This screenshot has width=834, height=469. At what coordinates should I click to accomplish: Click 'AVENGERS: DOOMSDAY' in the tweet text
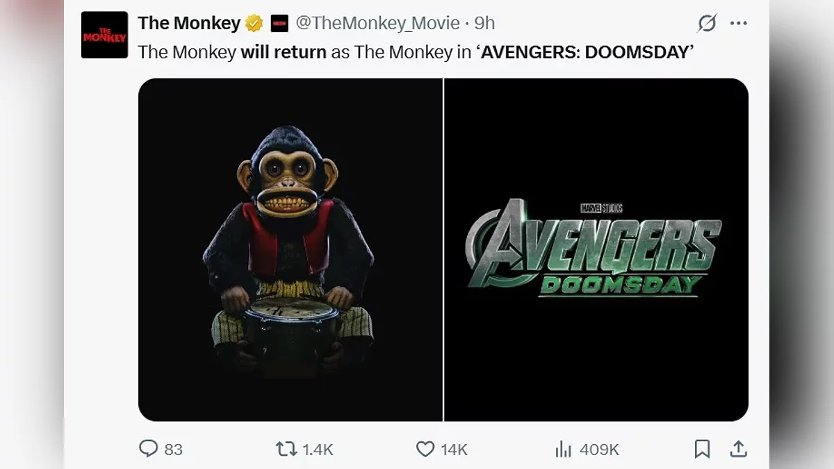584,52
